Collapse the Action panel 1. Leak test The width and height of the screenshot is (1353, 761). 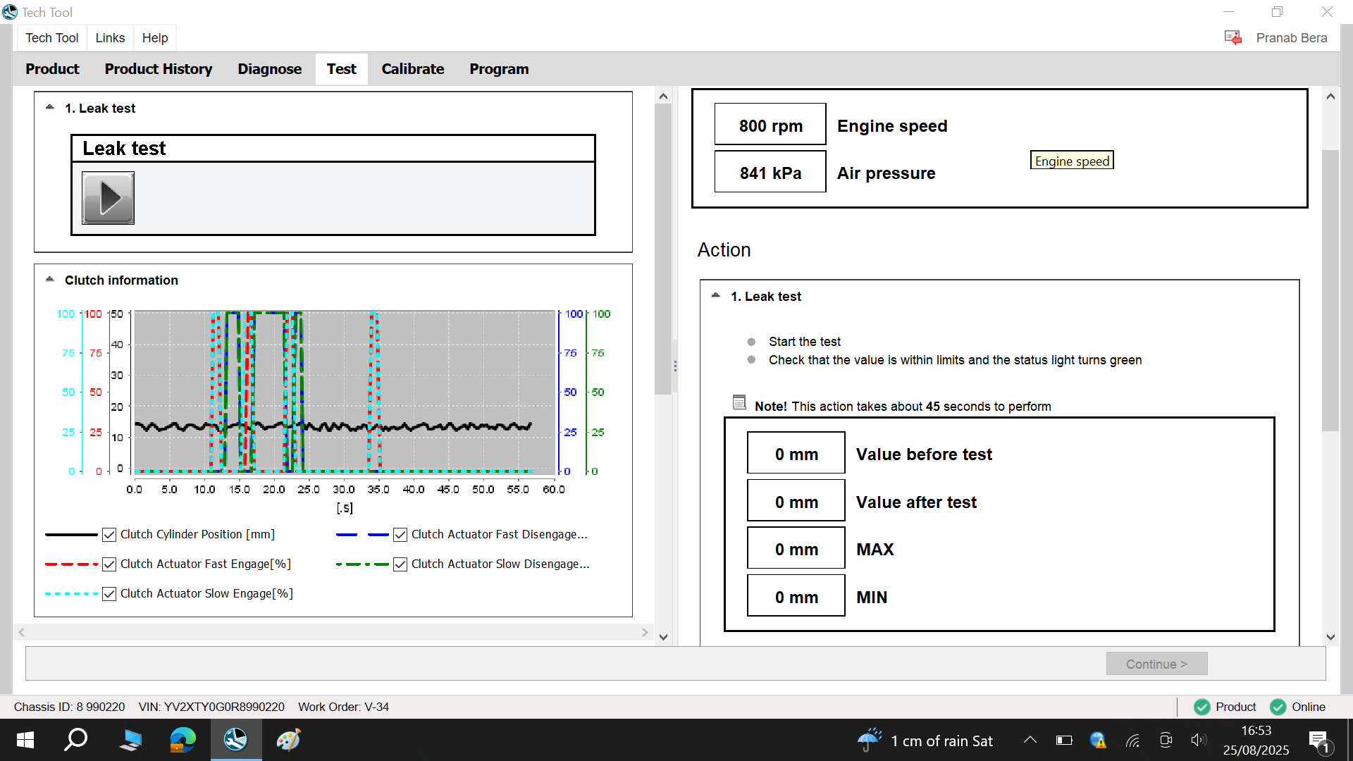[x=716, y=295]
